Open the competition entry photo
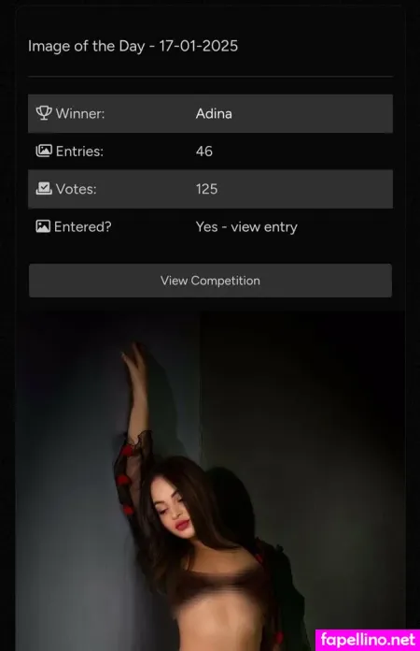420x651 pixels. coord(210,481)
